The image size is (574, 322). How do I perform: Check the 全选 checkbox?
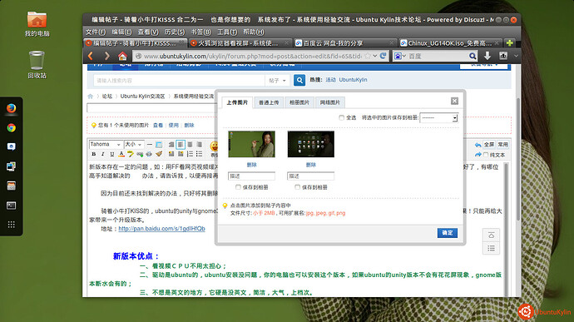tap(342, 117)
